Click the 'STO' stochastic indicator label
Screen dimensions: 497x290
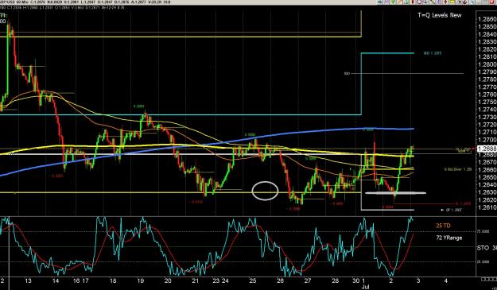[483, 248]
